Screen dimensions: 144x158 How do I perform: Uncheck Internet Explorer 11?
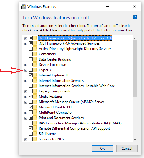pos(30,75)
